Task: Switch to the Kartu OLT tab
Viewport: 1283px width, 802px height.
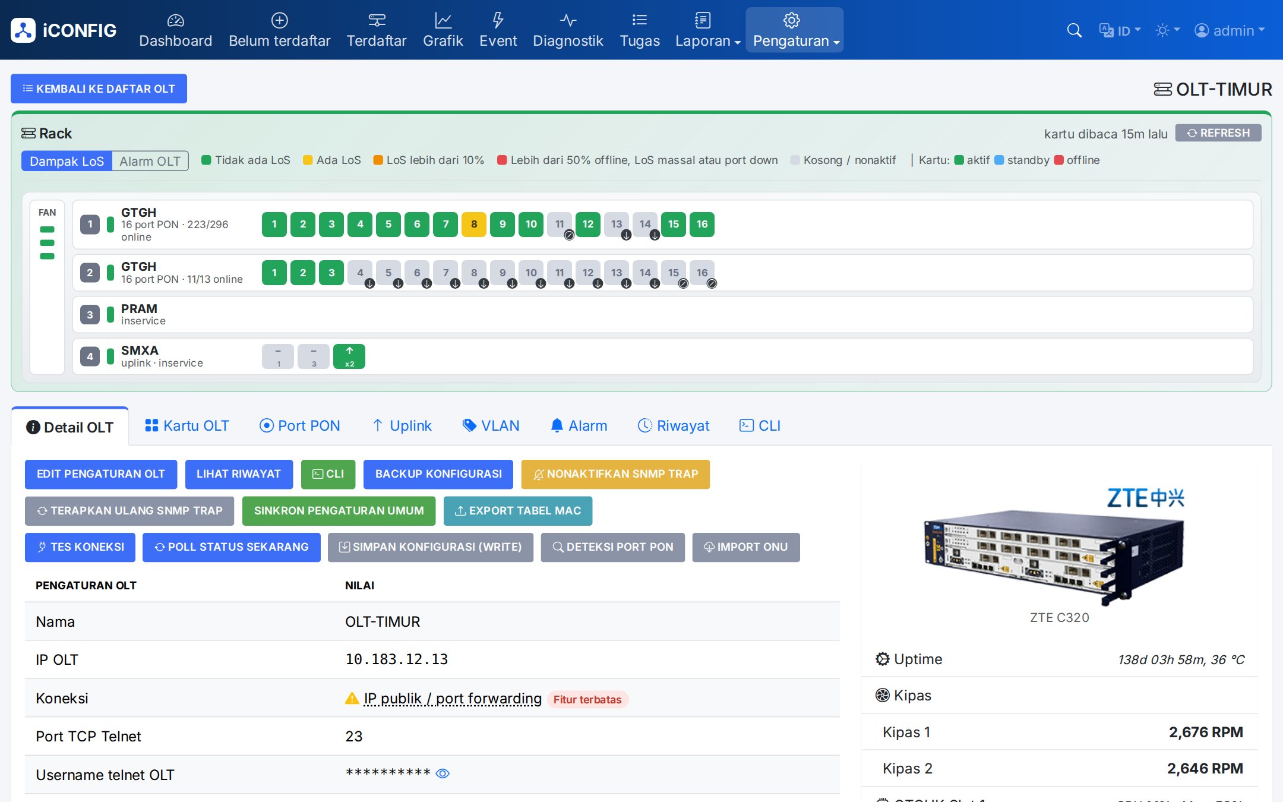Action: click(187, 425)
